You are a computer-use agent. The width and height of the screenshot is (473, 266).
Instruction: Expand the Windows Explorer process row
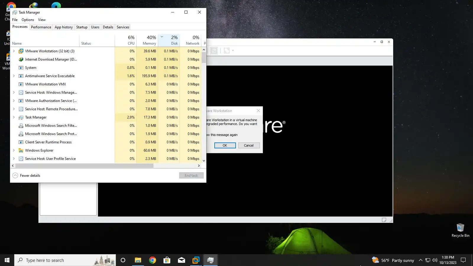coord(14,150)
